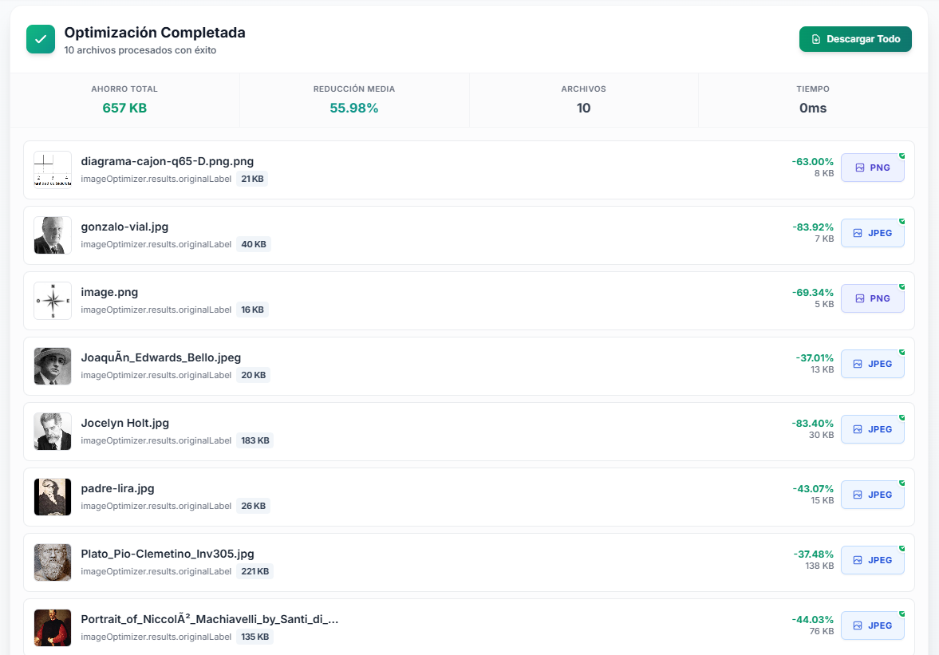
Task: Click image icon in Machiavelli JPEG button
Action: pos(858,625)
